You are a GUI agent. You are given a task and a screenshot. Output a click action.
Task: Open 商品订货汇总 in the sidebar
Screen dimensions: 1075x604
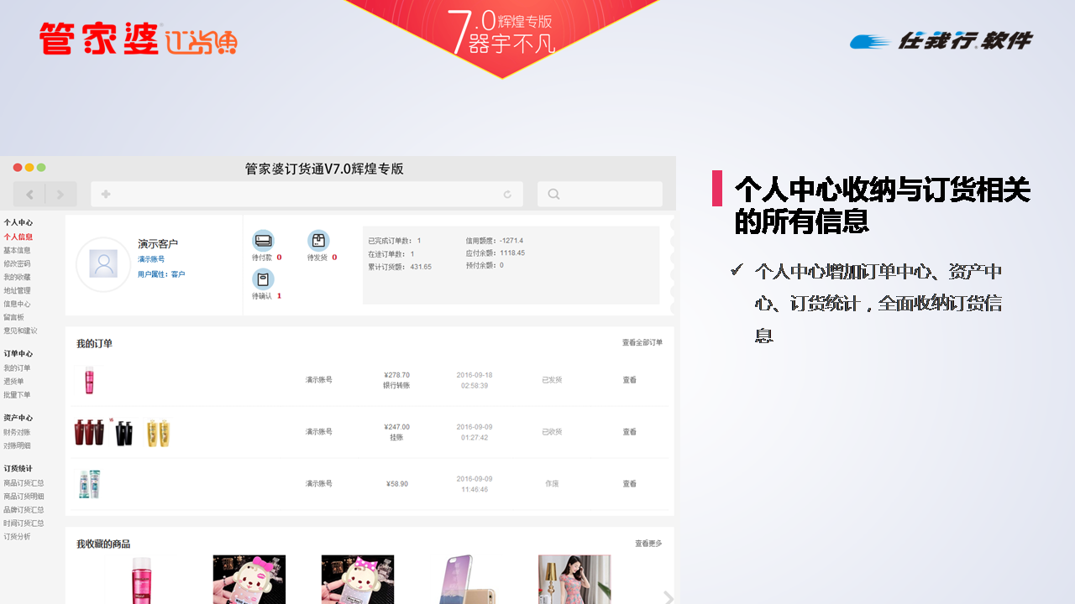pos(24,482)
